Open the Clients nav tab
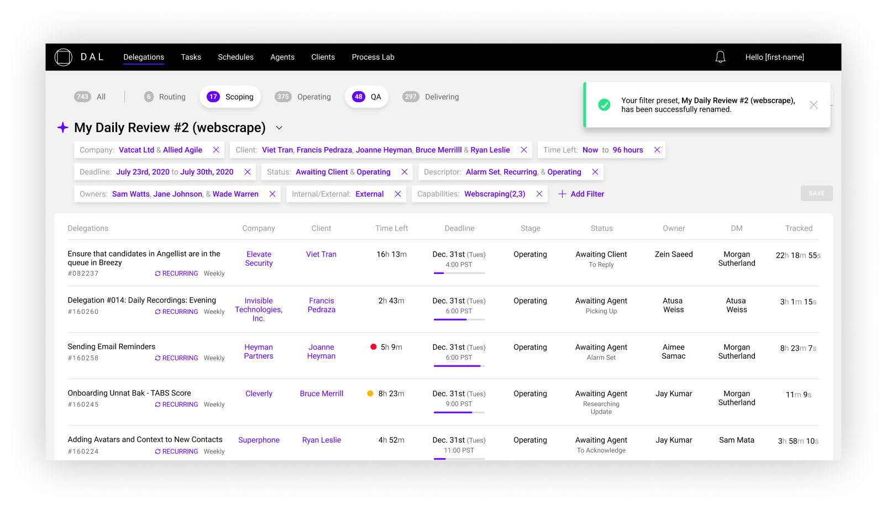The image size is (887, 508). tap(323, 57)
